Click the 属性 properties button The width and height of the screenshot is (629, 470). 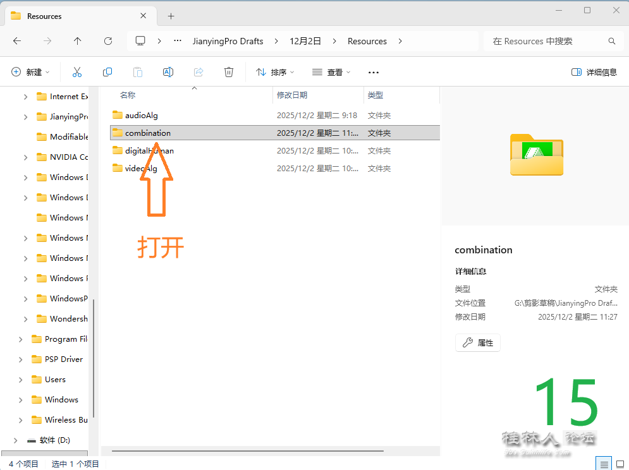tap(477, 342)
